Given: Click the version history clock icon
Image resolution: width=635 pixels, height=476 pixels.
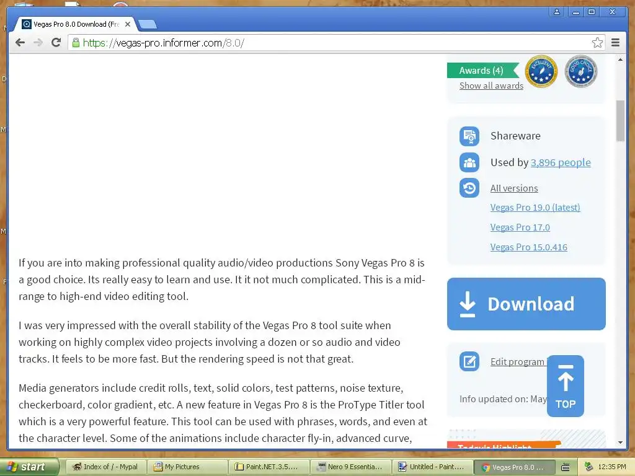Looking at the screenshot, I should point(469,188).
